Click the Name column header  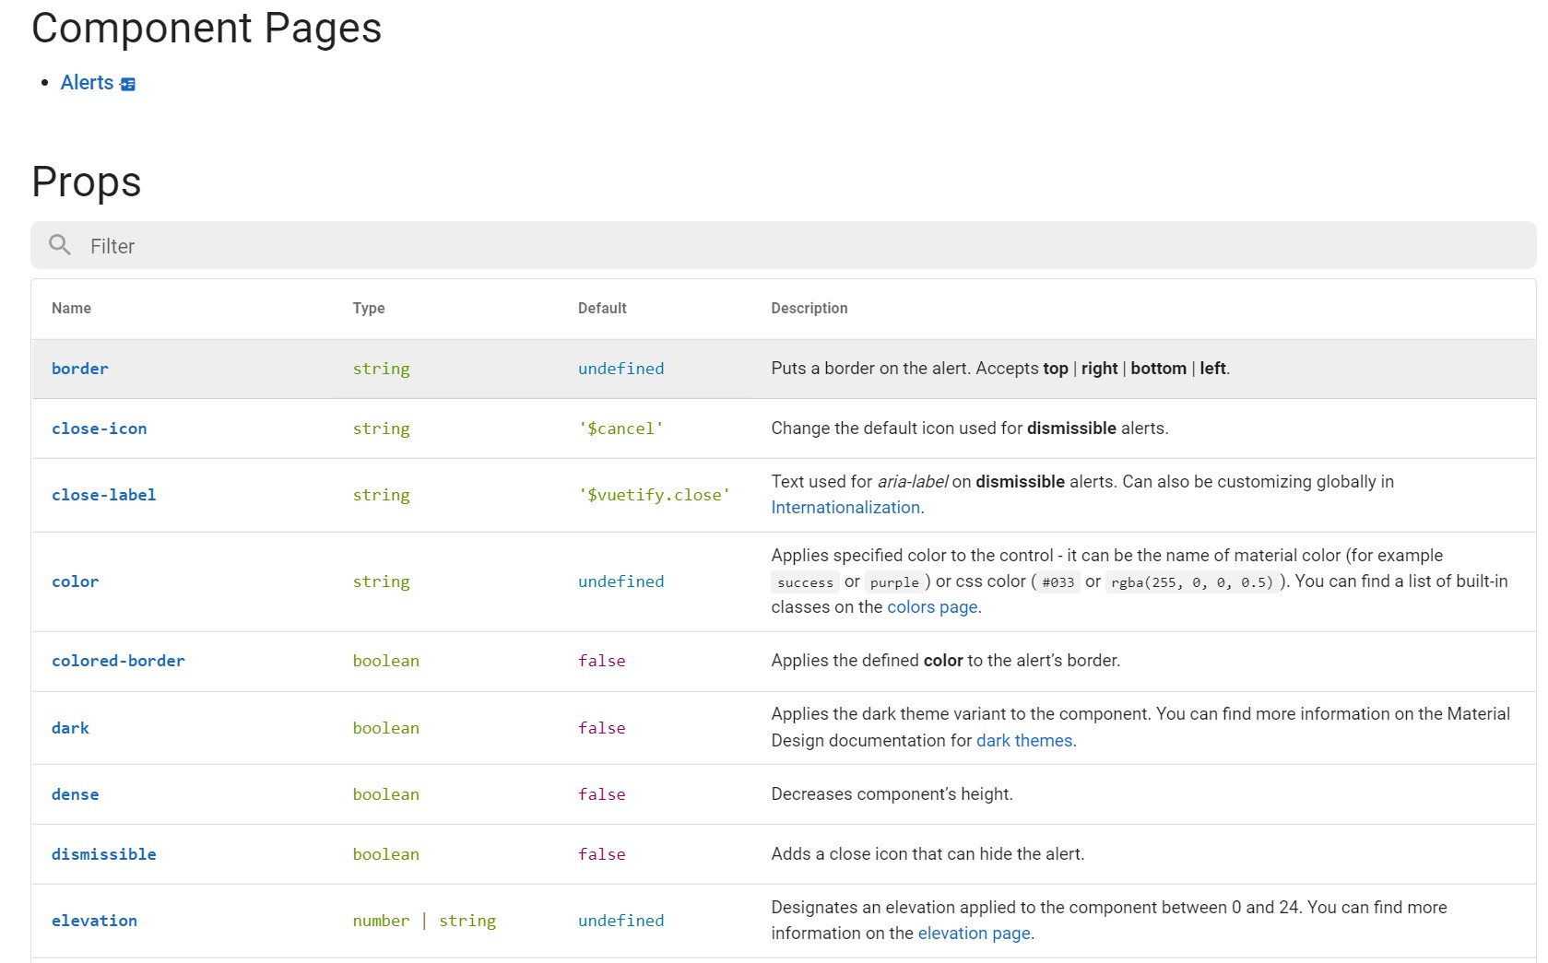[x=71, y=309]
